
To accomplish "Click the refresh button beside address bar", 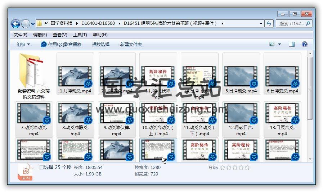I will coord(269,23).
